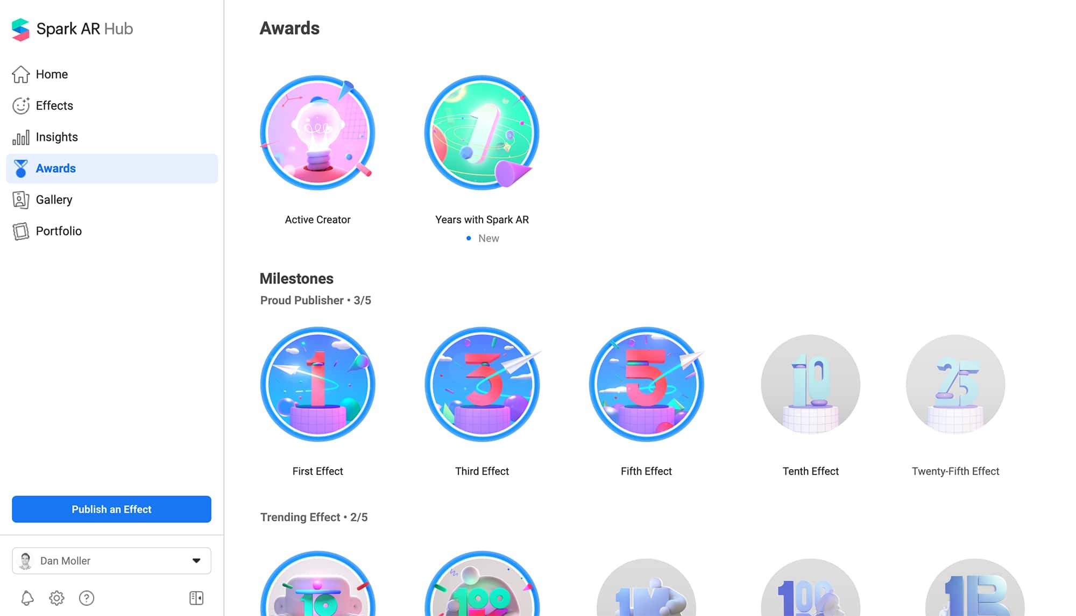Click the Home navigation icon
This screenshot has height=616, width=1076.
click(x=20, y=74)
